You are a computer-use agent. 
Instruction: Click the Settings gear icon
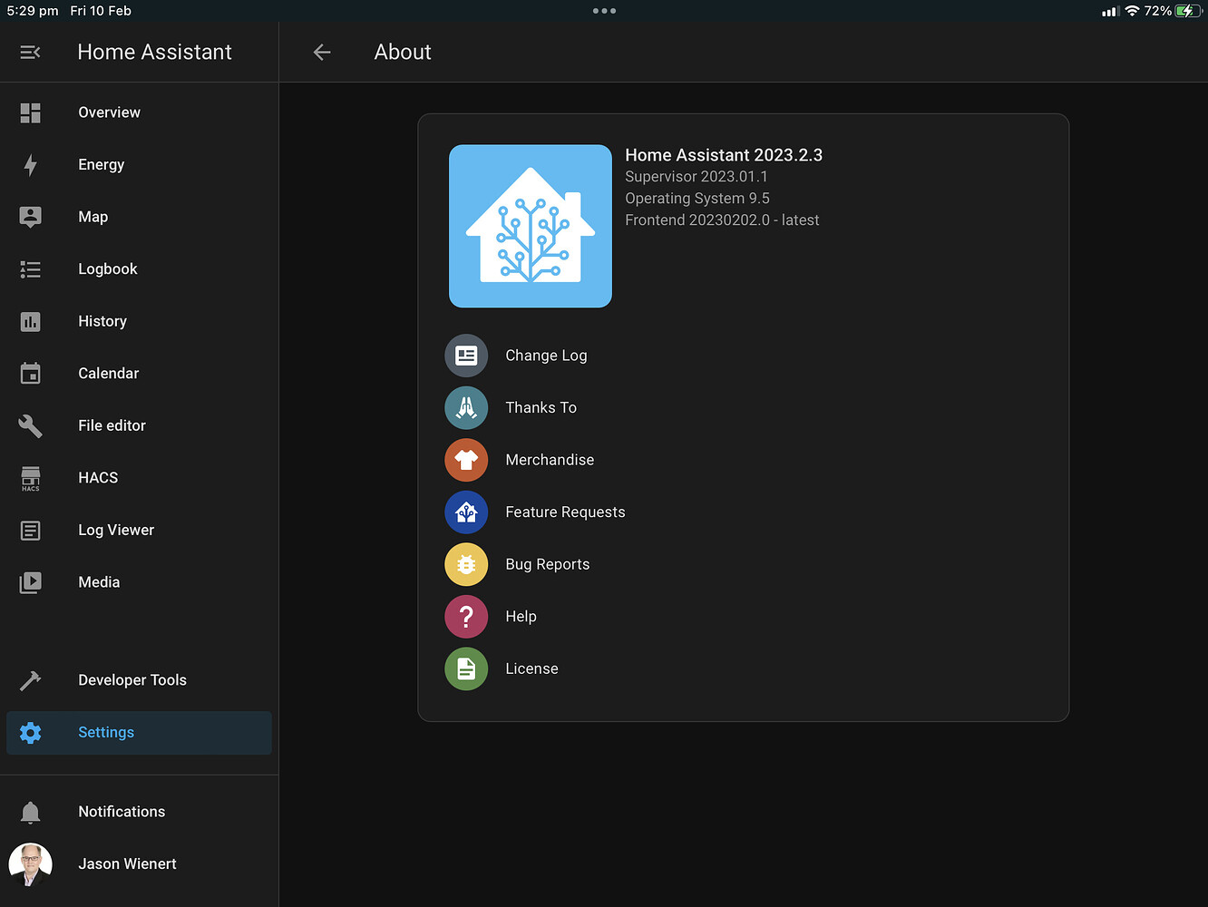pyautogui.click(x=30, y=733)
